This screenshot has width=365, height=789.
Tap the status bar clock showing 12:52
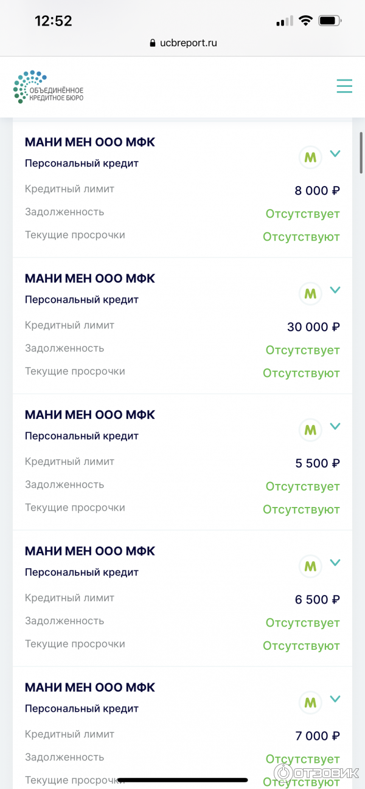click(x=54, y=21)
